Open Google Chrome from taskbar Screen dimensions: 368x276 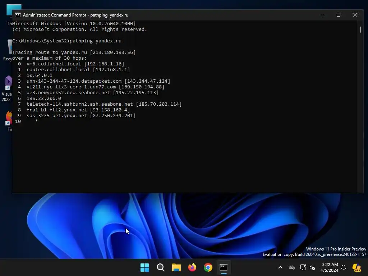click(208, 267)
